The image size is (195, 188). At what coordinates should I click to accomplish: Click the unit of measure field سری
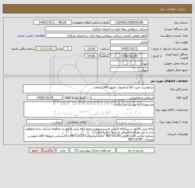pos(44,122)
